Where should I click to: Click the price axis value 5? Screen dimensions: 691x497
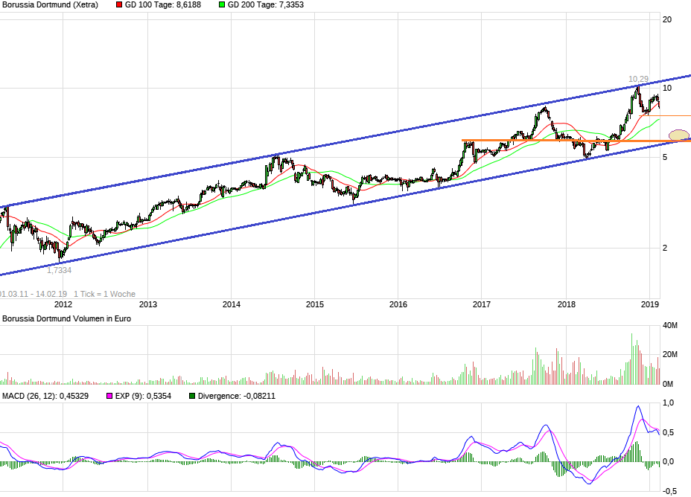click(665, 157)
